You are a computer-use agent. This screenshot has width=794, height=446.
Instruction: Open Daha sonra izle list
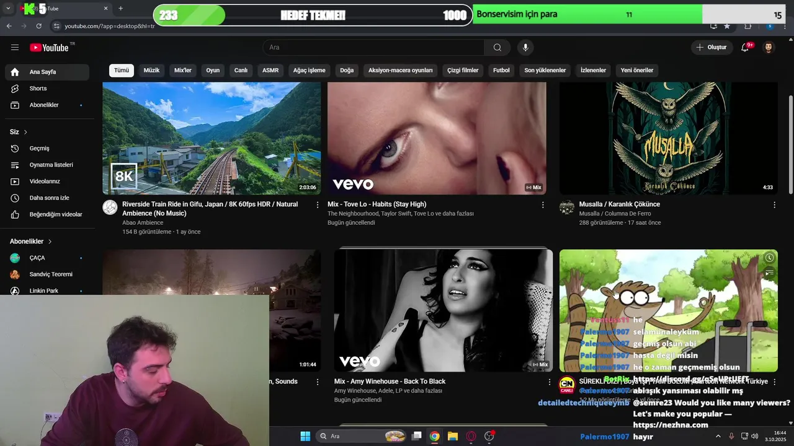point(47,198)
